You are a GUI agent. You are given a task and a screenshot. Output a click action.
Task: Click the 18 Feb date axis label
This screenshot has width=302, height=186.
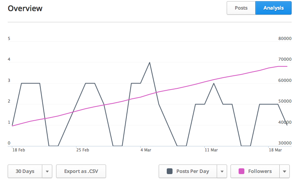(19, 150)
